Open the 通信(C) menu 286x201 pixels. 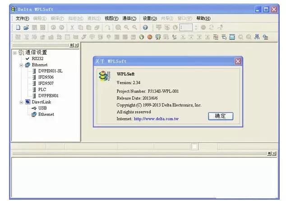[129, 19]
